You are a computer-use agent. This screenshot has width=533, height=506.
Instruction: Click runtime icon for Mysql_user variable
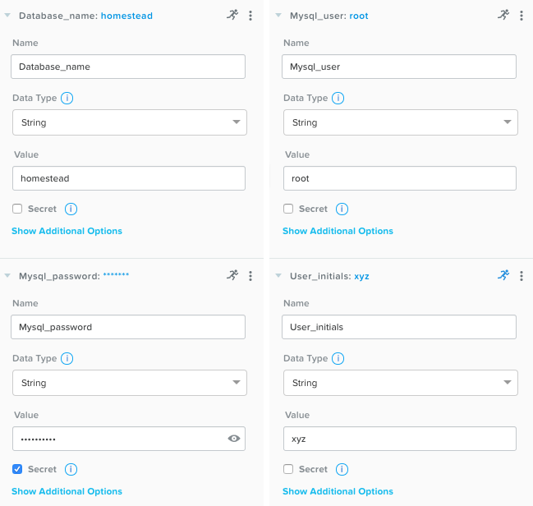click(x=503, y=15)
